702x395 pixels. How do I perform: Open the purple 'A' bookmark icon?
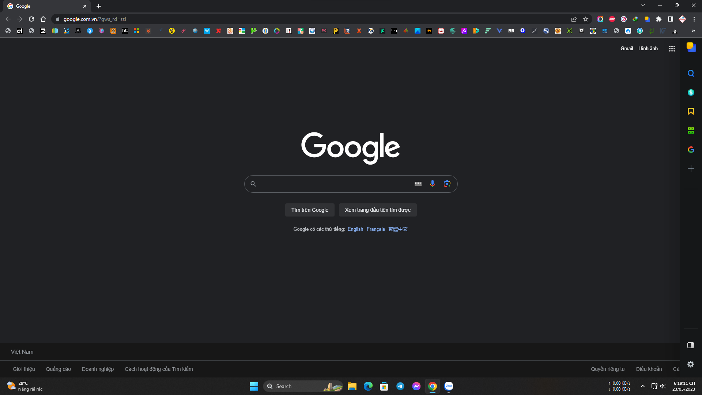tap(464, 31)
